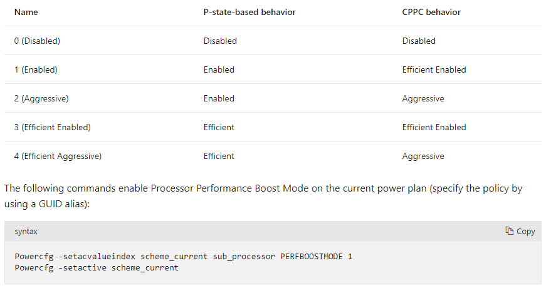Click P-state Disabled cell in row 0
The height and width of the screenshot is (293, 551).
pos(220,41)
